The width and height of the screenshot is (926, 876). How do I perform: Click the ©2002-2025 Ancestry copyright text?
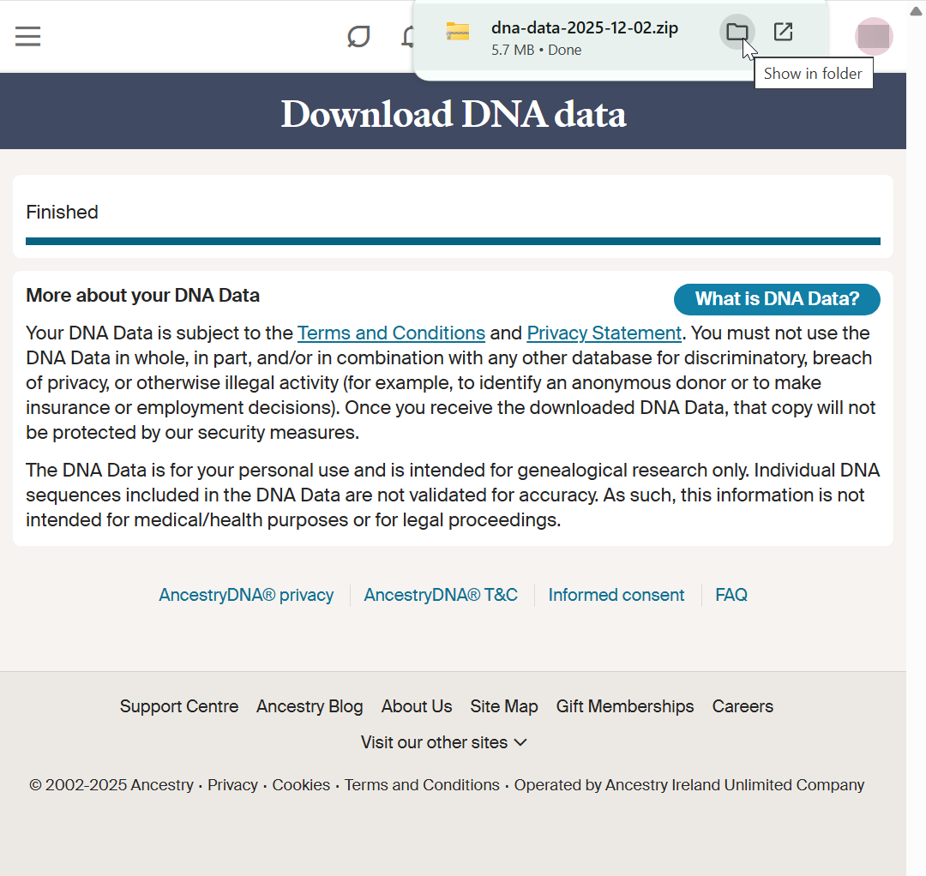[x=111, y=784]
